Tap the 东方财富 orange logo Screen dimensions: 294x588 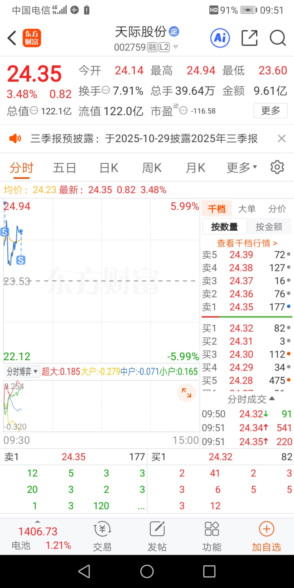(x=32, y=38)
